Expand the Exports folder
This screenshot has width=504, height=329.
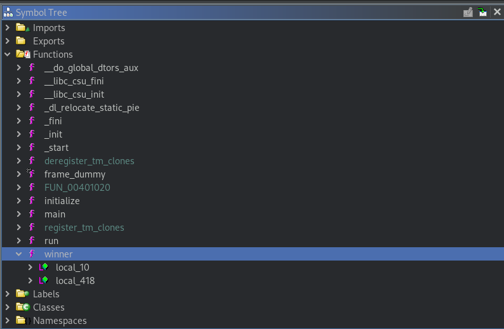pyautogui.click(x=8, y=41)
